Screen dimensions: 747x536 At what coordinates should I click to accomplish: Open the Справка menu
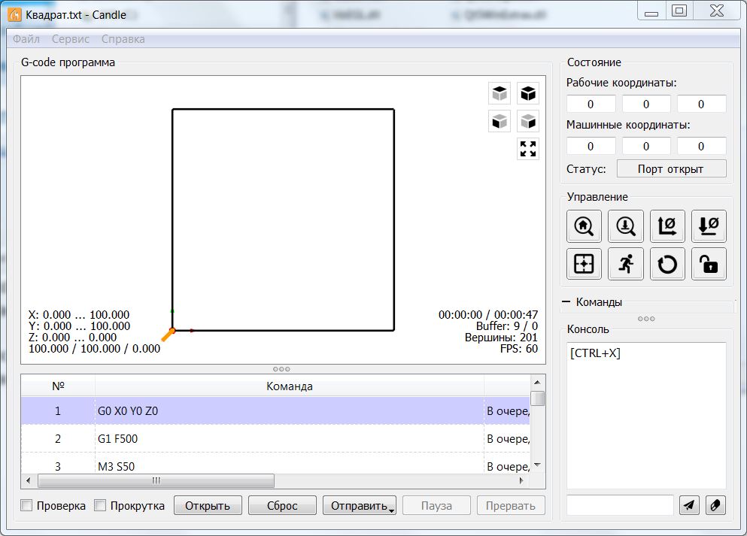123,39
